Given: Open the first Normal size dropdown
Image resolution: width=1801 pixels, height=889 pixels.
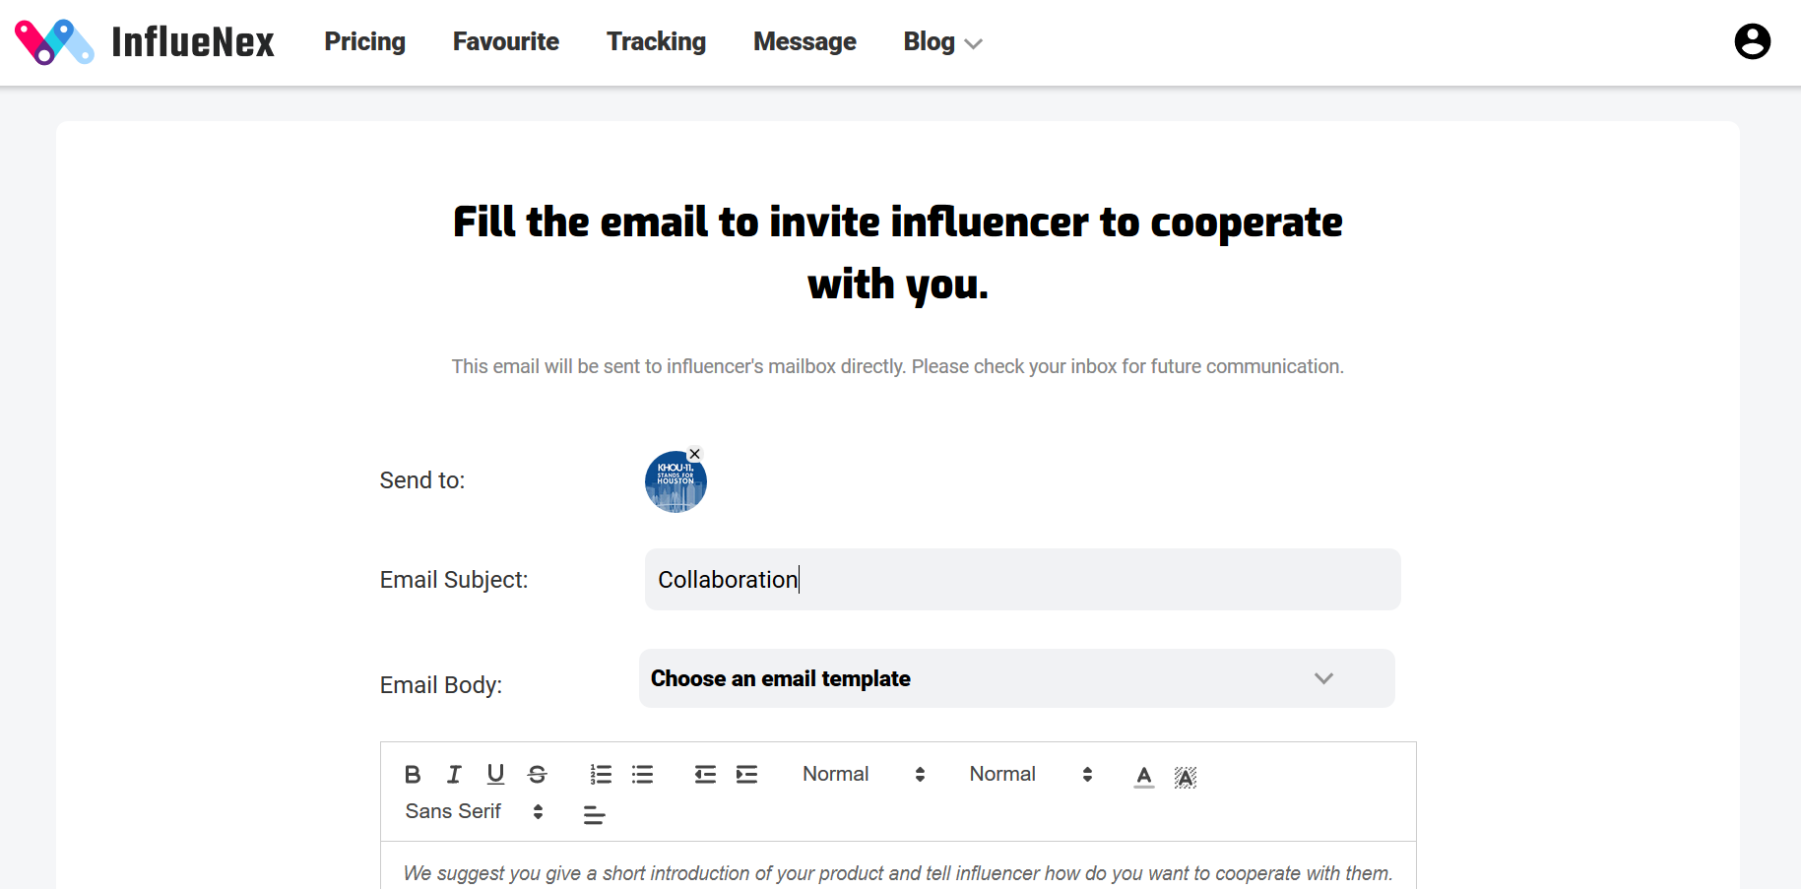Looking at the screenshot, I should click(x=864, y=775).
